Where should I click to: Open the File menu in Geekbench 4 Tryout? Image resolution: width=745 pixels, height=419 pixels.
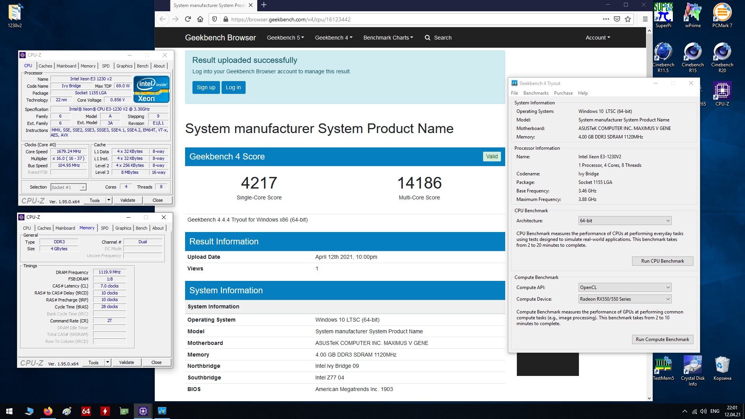pos(515,93)
